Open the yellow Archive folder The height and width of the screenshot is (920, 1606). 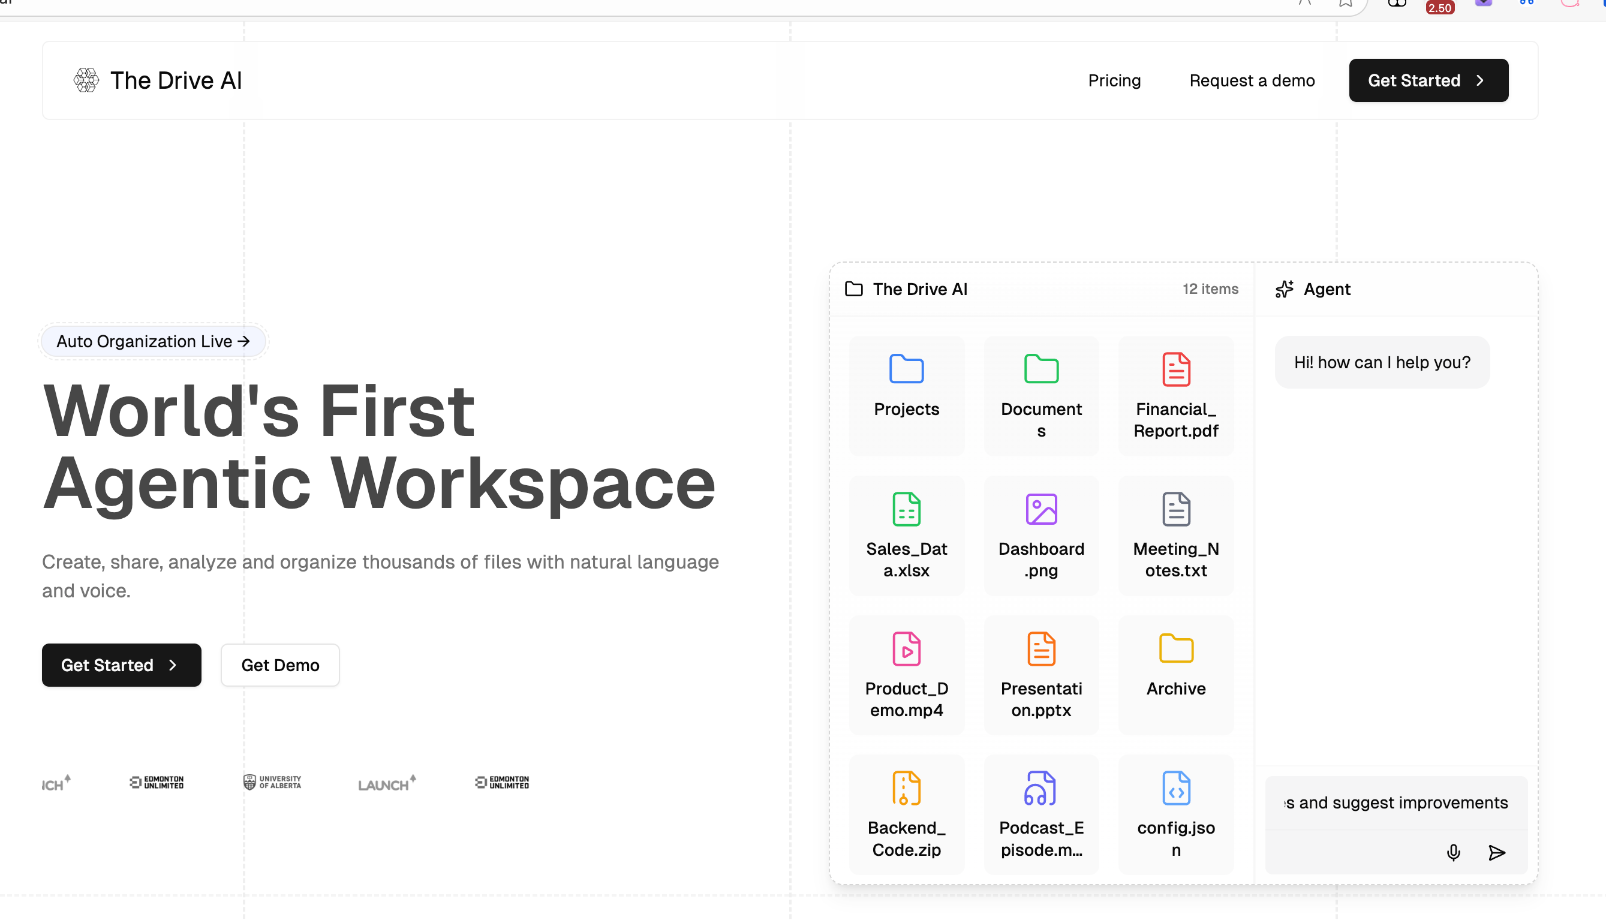[x=1175, y=649]
